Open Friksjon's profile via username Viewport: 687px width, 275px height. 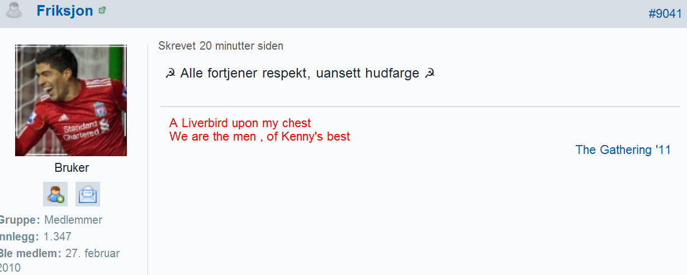(x=65, y=11)
